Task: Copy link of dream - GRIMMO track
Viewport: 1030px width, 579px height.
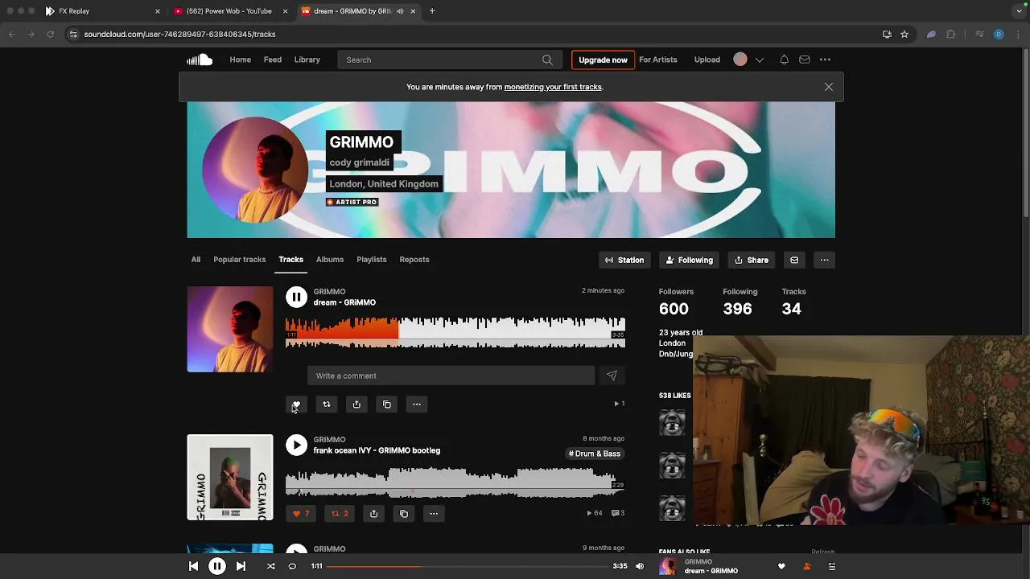Action: point(386,404)
